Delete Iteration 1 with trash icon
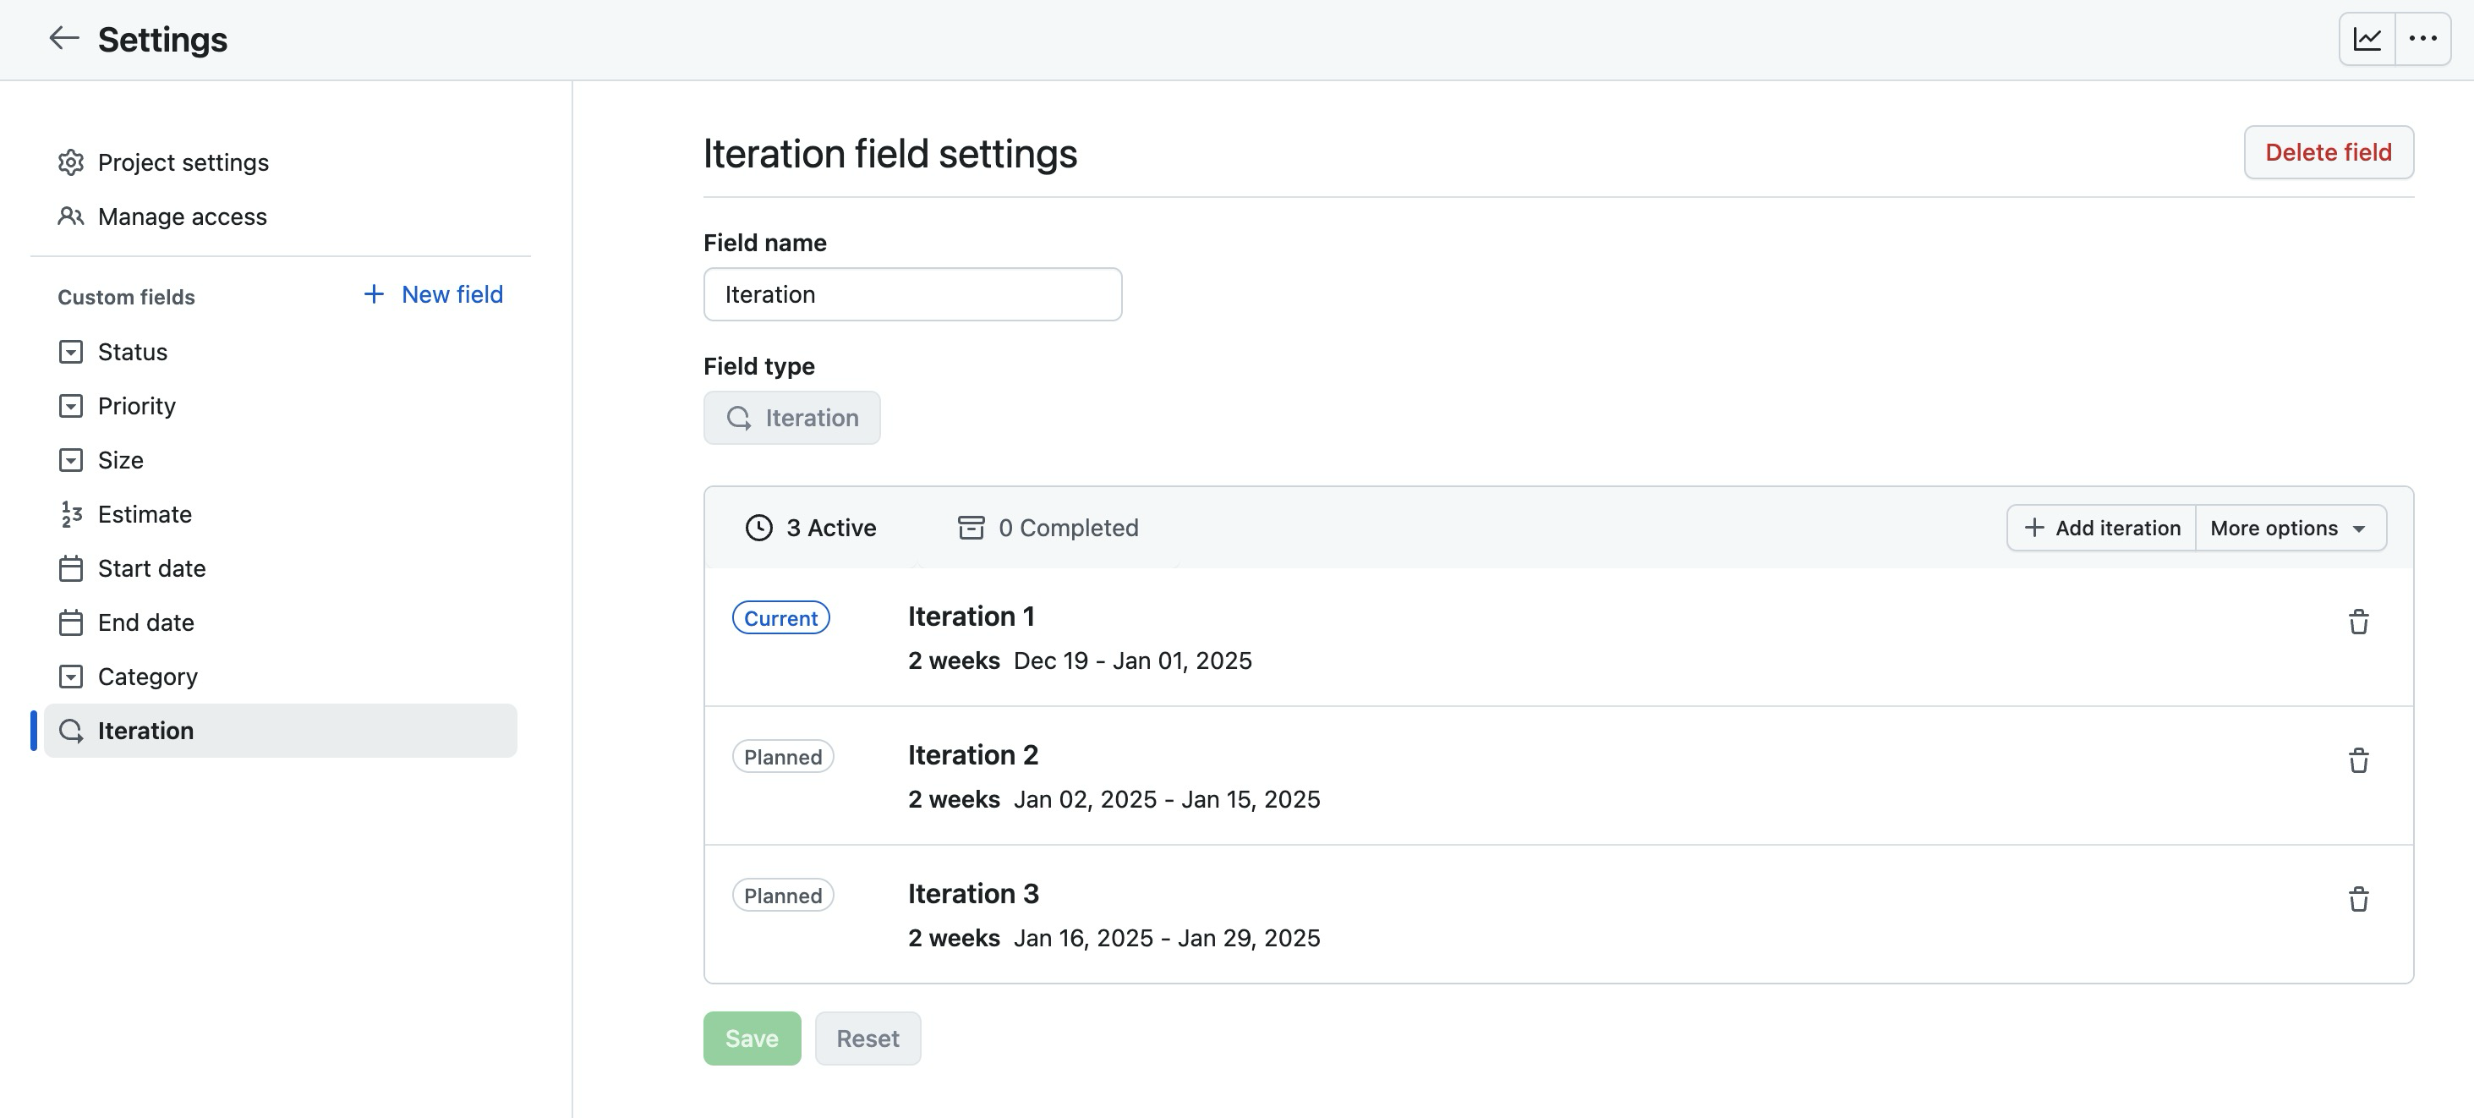This screenshot has height=1118, width=2474. 2358,622
